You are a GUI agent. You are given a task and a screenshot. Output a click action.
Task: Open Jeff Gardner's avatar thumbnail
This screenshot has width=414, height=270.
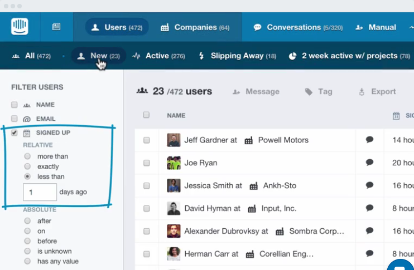pyautogui.click(x=174, y=140)
